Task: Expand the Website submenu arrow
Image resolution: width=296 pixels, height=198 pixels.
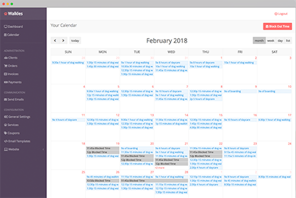Action: click(x=43, y=149)
